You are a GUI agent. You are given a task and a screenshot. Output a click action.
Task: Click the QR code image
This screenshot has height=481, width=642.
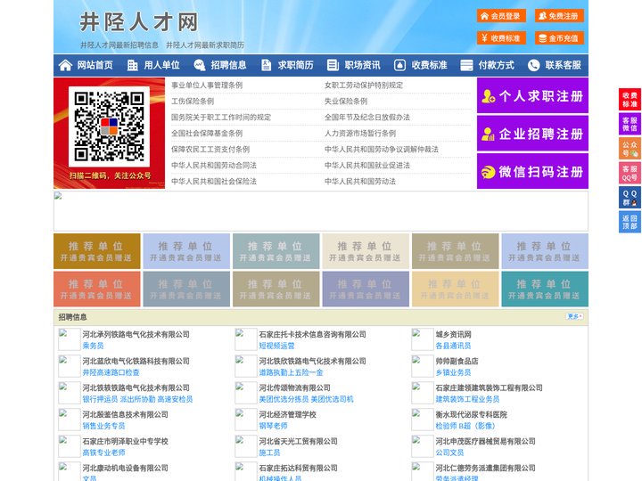coord(109,126)
